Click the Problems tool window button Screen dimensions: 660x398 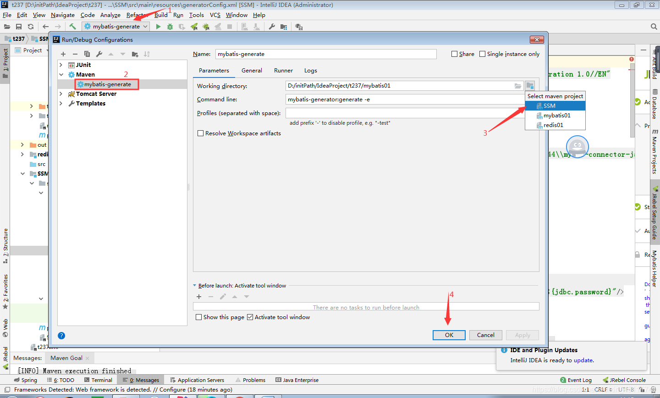pyautogui.click(x=250, y=380)
